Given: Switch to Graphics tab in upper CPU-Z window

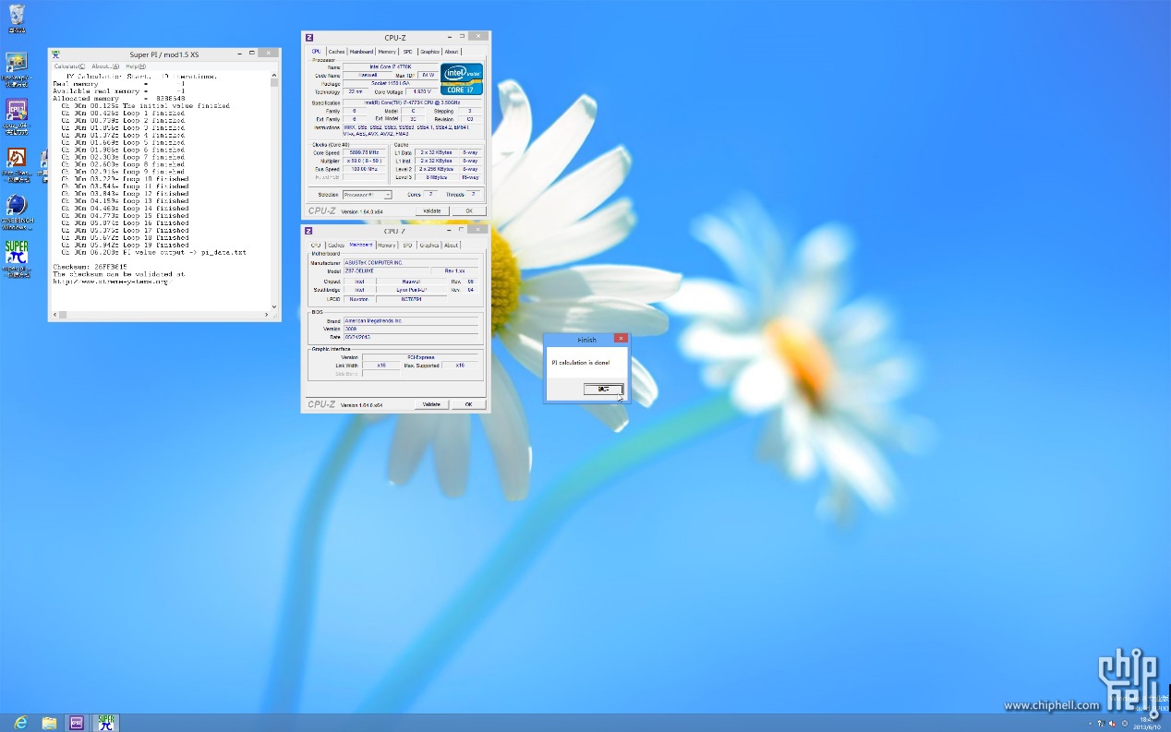Looking at the screenshot, I should point(429,52).
